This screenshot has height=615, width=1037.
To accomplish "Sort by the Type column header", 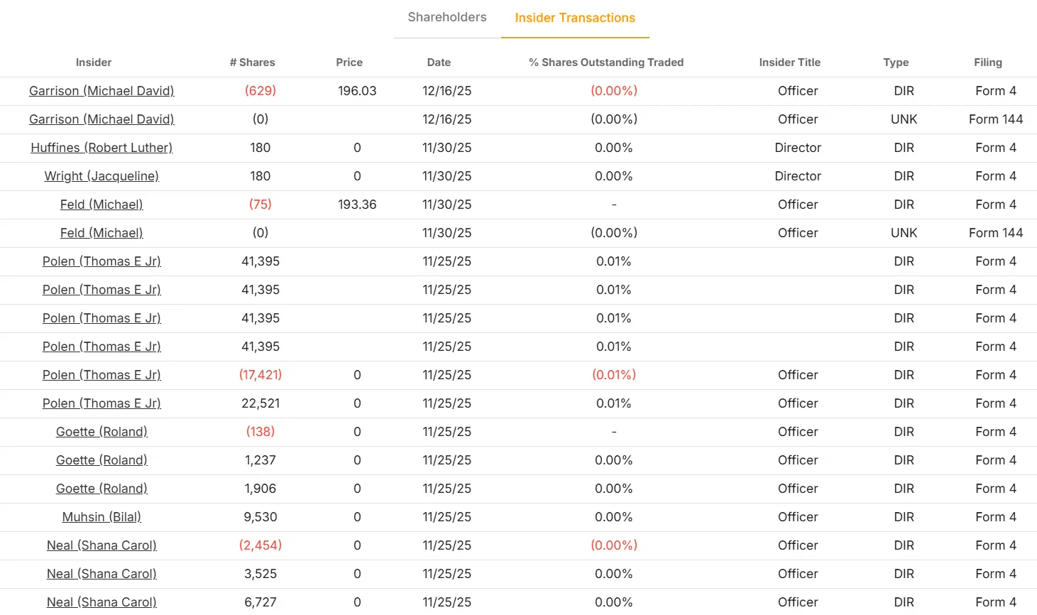I will (896, 62).
